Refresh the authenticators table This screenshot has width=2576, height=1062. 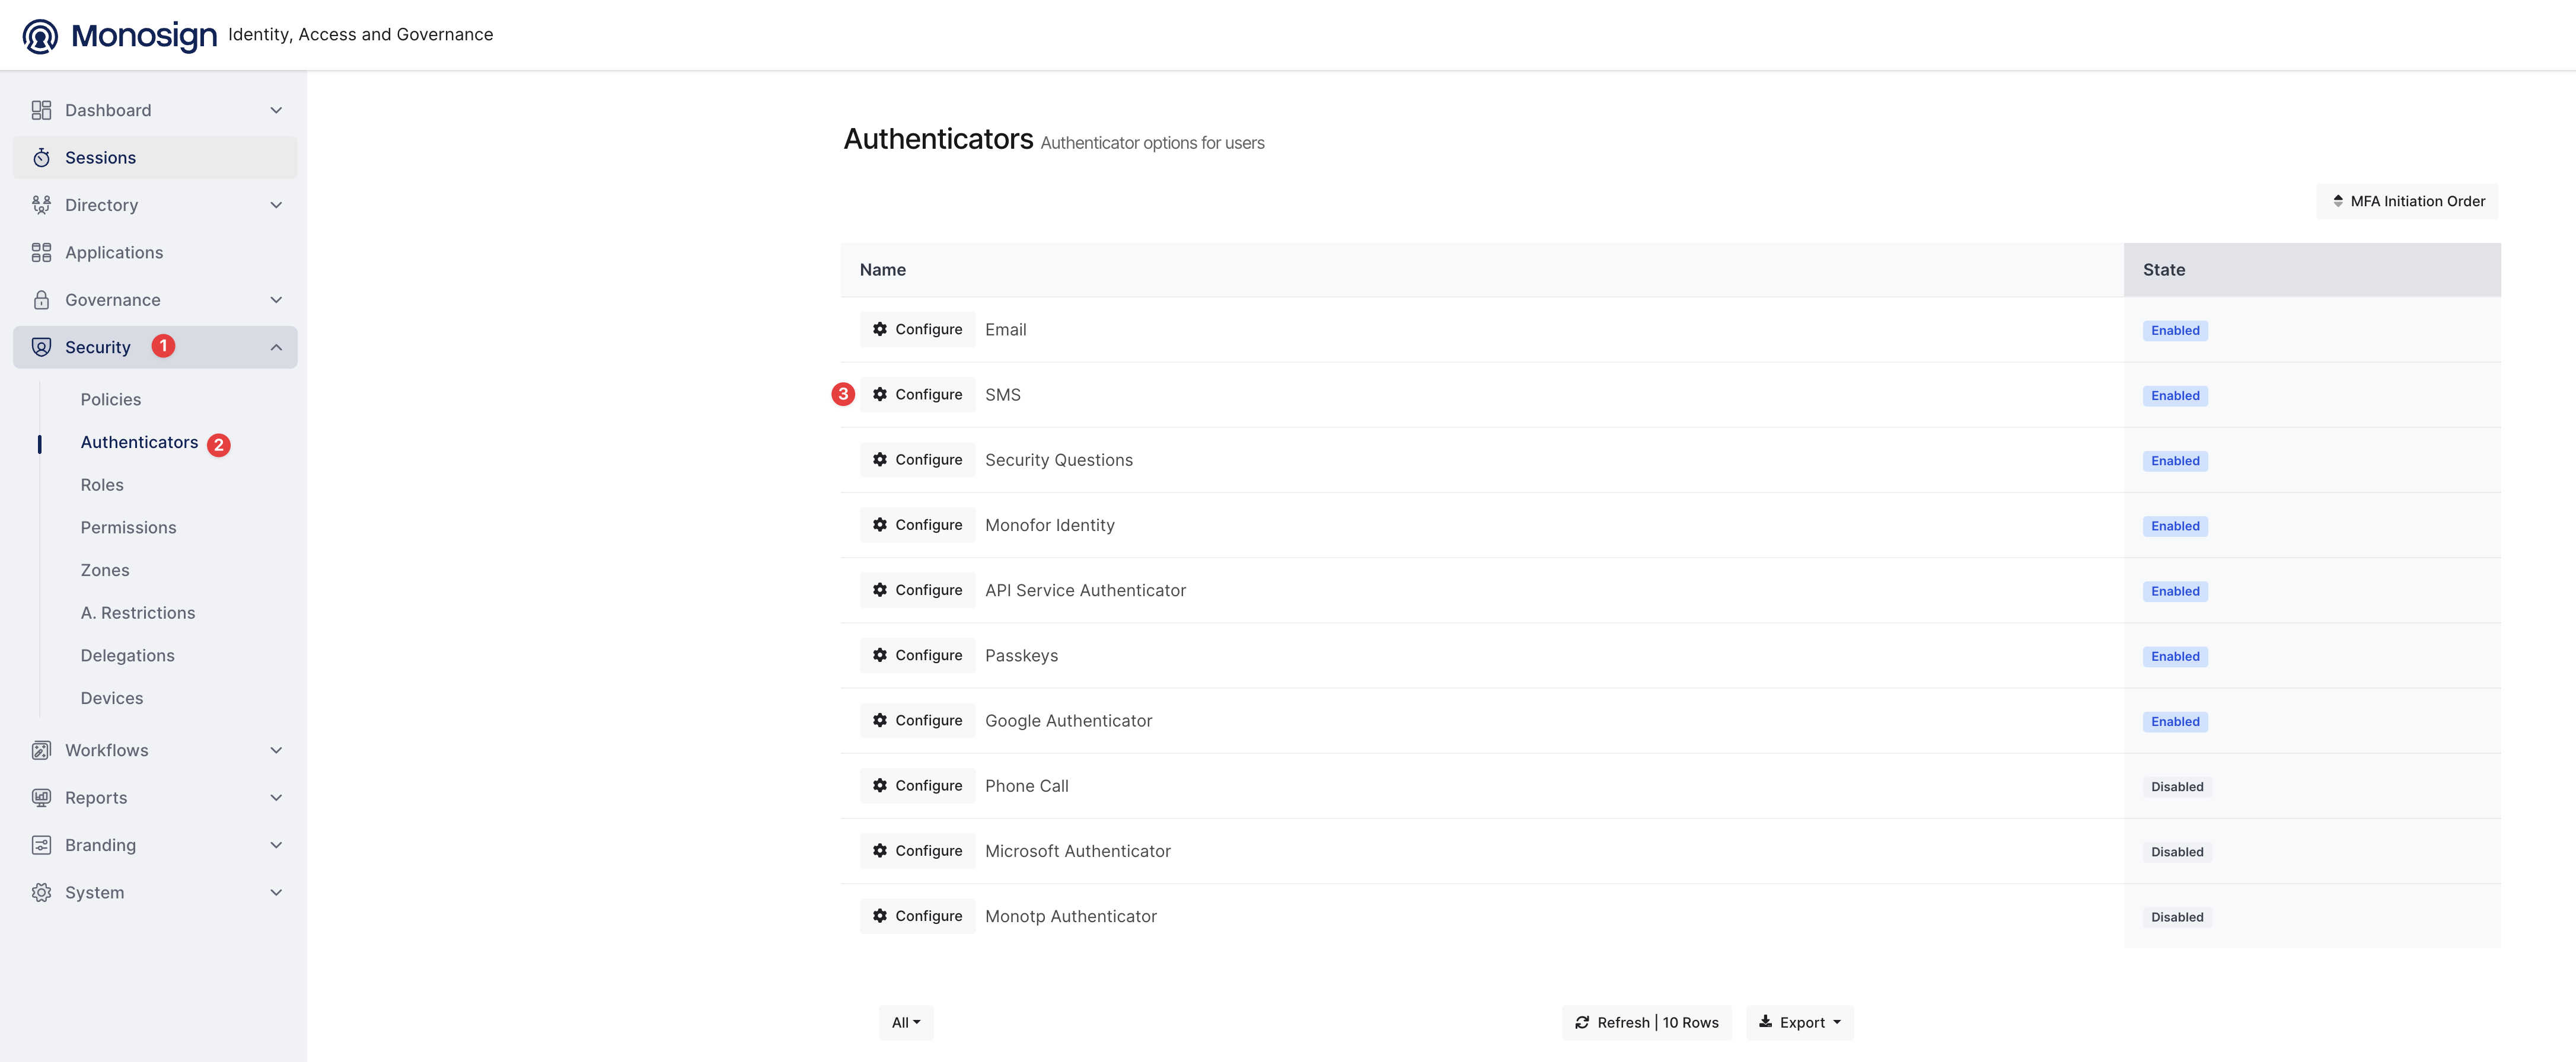(1646, 1022)
